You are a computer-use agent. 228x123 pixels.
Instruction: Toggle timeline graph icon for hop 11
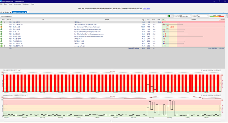click(x=4, y=46)
